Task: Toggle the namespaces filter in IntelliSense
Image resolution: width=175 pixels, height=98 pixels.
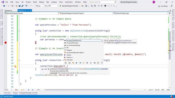Action: [69, 63]
